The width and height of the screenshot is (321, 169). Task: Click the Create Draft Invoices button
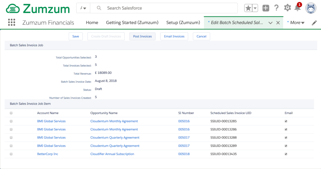pos(106,36)
